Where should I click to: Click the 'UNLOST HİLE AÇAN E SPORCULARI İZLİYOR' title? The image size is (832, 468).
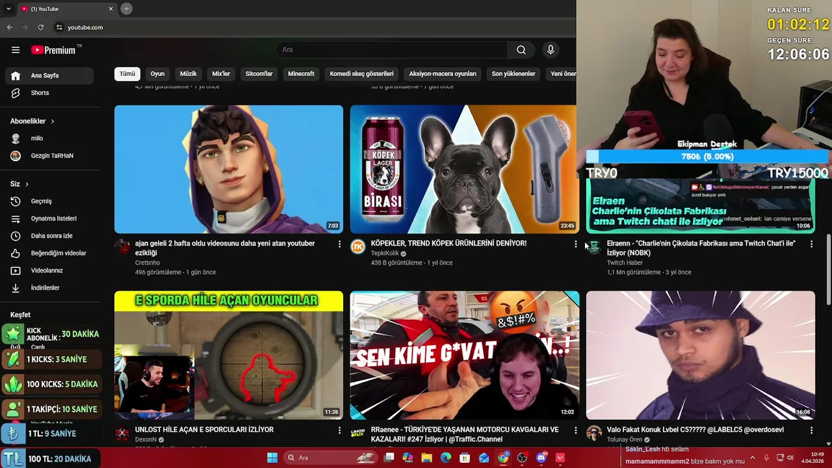pyautogui.click(x=204, y=430)
